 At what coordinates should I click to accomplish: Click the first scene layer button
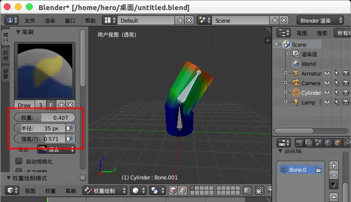click(x=192, y=189)
